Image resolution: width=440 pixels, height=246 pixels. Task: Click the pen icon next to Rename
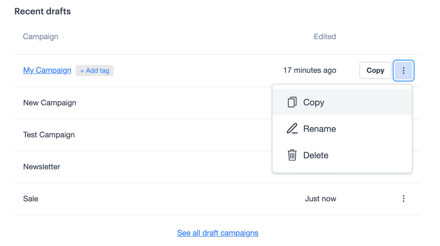click(x=292, y=128)
